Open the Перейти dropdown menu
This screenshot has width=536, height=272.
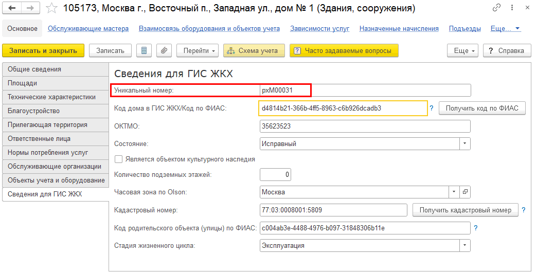[198, 50]
